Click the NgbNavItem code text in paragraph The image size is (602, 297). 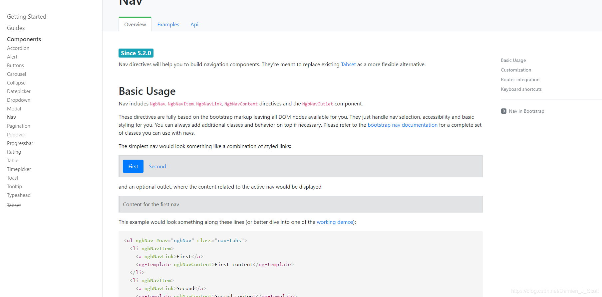point(180,104)
